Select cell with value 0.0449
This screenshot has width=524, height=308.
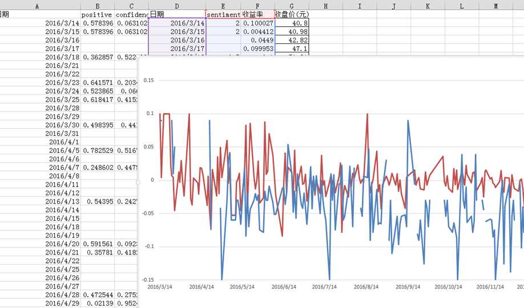[257, 40]
